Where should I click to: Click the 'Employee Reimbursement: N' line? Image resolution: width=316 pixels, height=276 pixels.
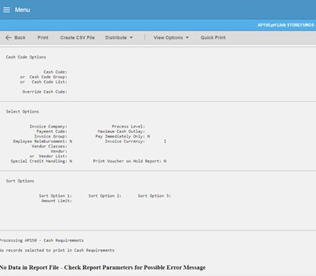pyautogui.click(x=43, y=141)
